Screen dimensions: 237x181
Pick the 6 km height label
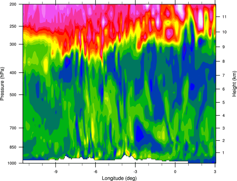click(223, 89)
